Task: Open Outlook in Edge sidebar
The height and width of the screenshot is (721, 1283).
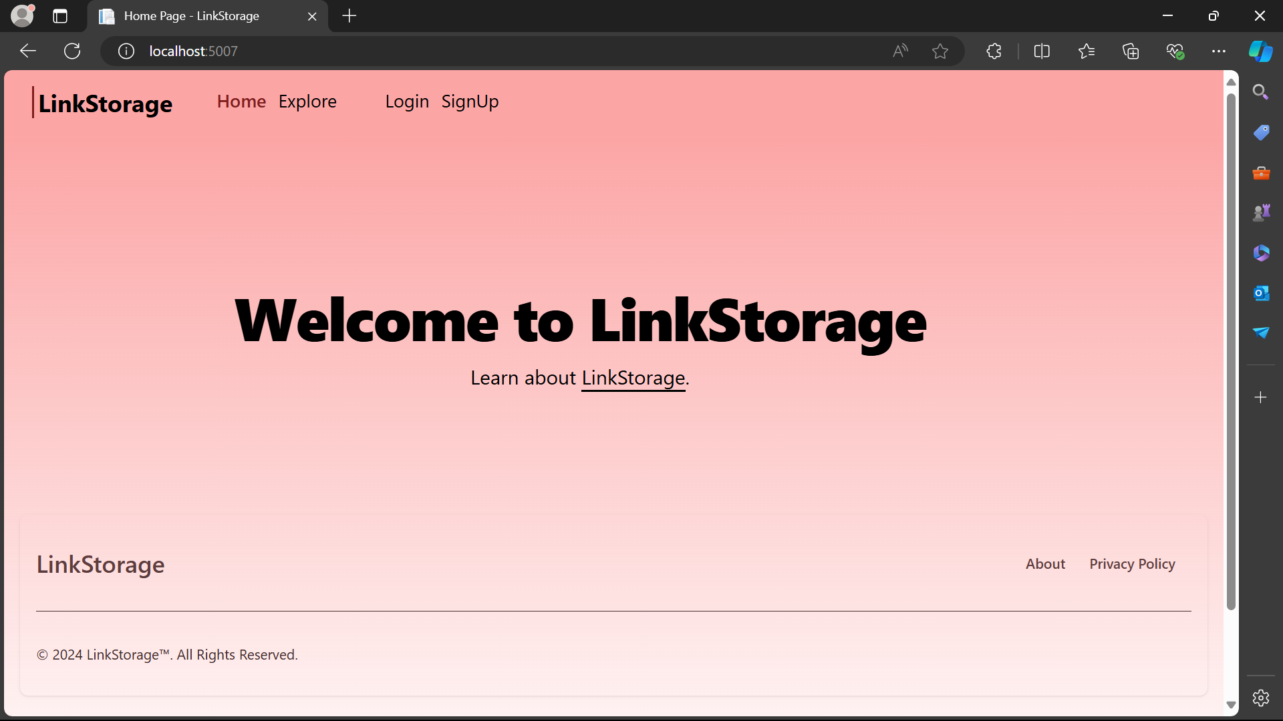Action: pyautogui.click(x=1261, y=293)
